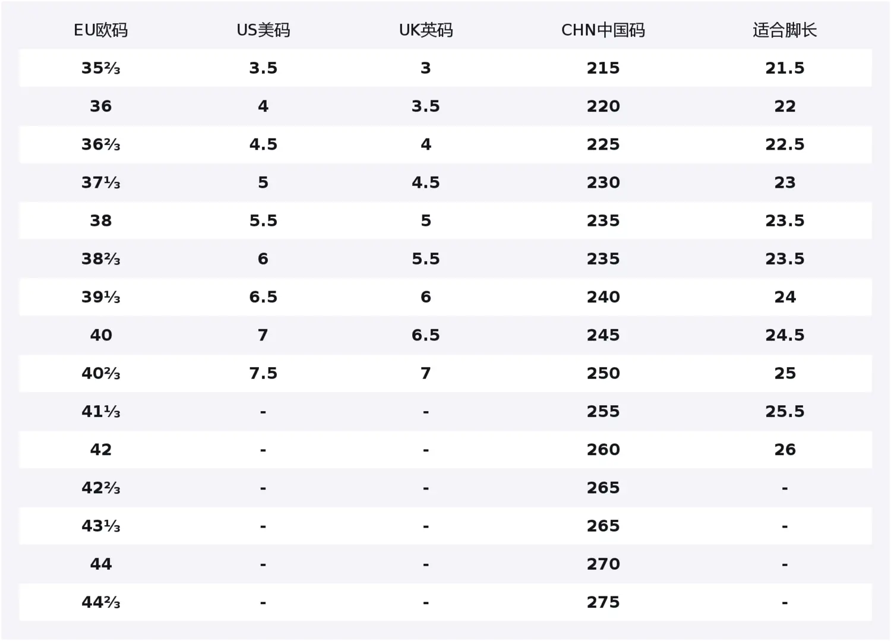Screen dimensions: 891x641
Task: Select EU size 35⅔ cell
Action: [100, 68]
